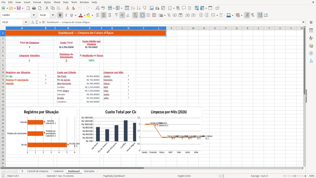Expand the formula bar with its arrow
The image size is (316, 178).
[x=303, y=22]
